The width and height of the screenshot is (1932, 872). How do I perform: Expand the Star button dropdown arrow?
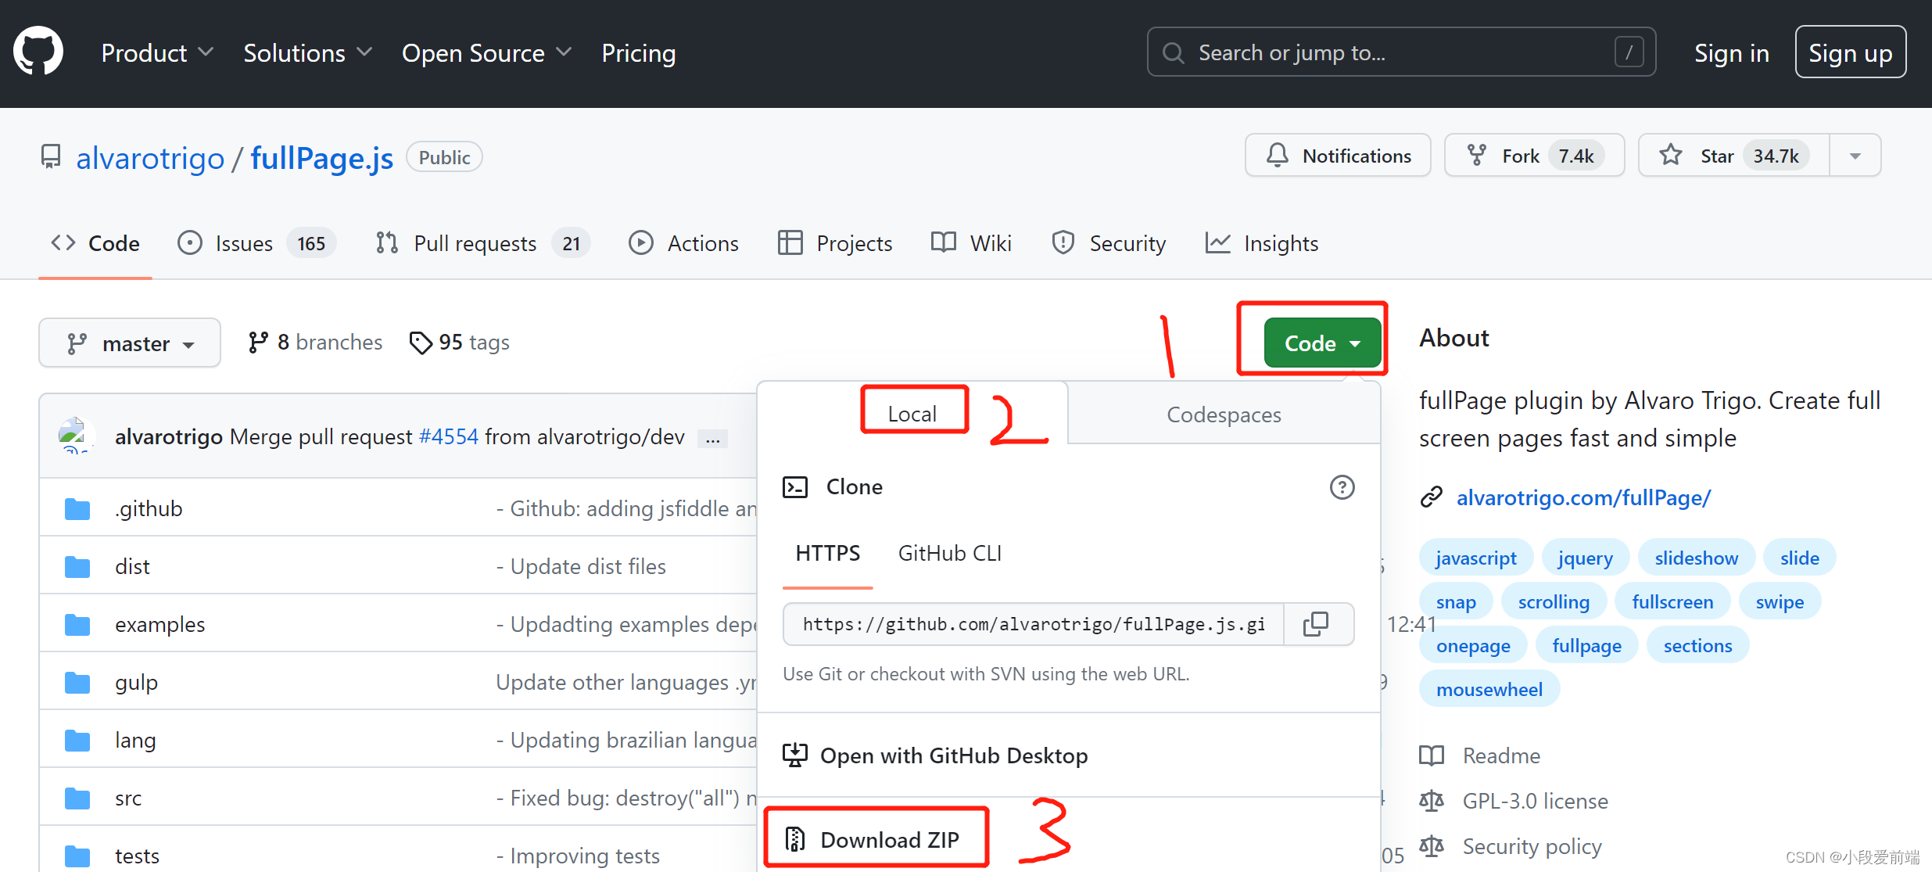click(1855, 155)
